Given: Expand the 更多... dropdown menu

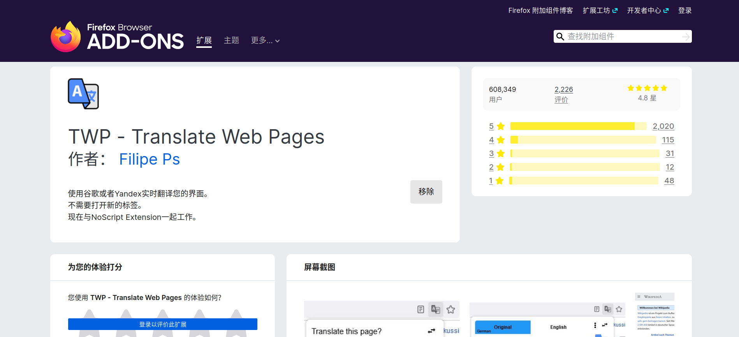Looking at the screenshot, I should point(265,40).
